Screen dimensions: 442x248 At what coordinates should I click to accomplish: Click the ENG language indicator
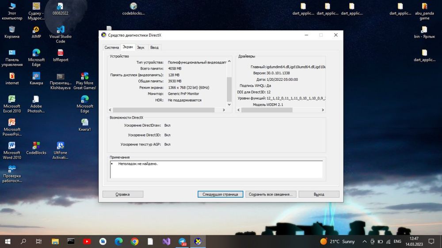pyautogui.click(x=397, y=241)
